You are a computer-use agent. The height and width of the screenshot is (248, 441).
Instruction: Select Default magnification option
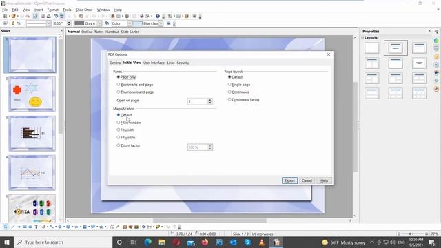pyautogui.click(x=124, y=115)
